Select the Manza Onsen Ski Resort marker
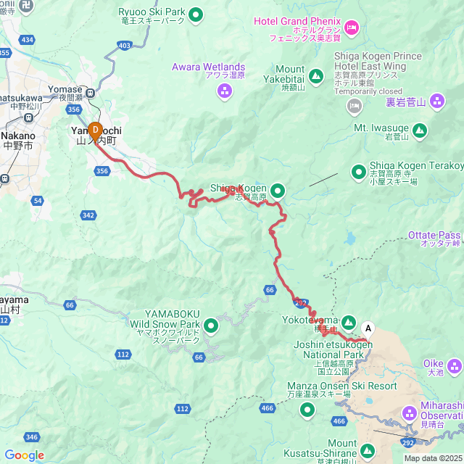 [307, 411]
